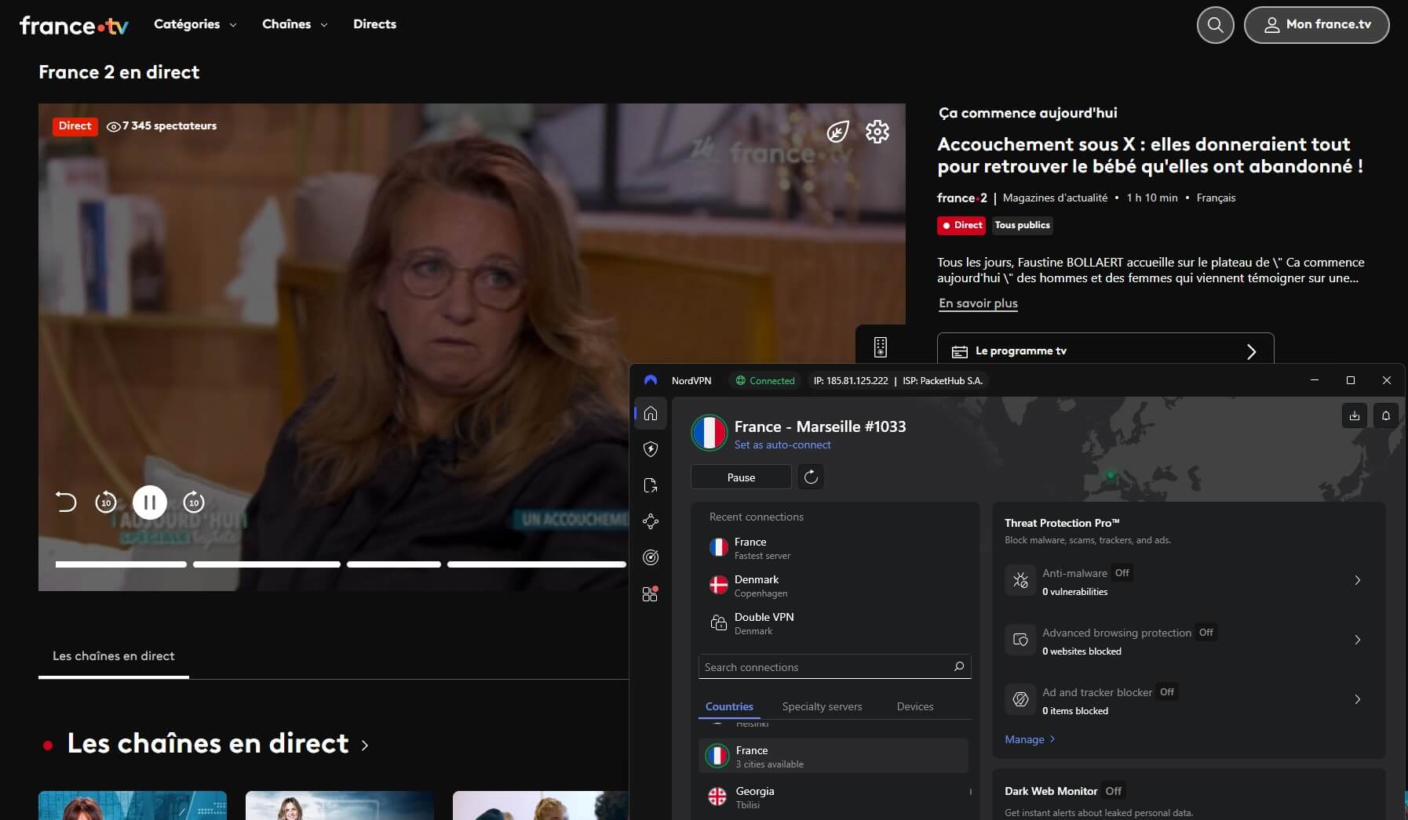The image size is (1408, 820).
Task: Open Le programme tv arrow
Action: [1252, 351]
